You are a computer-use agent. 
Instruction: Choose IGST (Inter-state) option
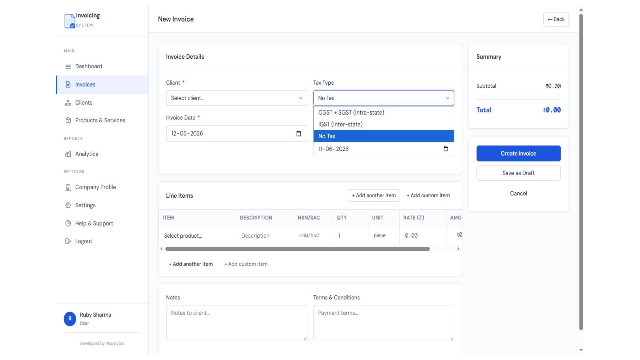pyautogui.click(x=383, y=124)
